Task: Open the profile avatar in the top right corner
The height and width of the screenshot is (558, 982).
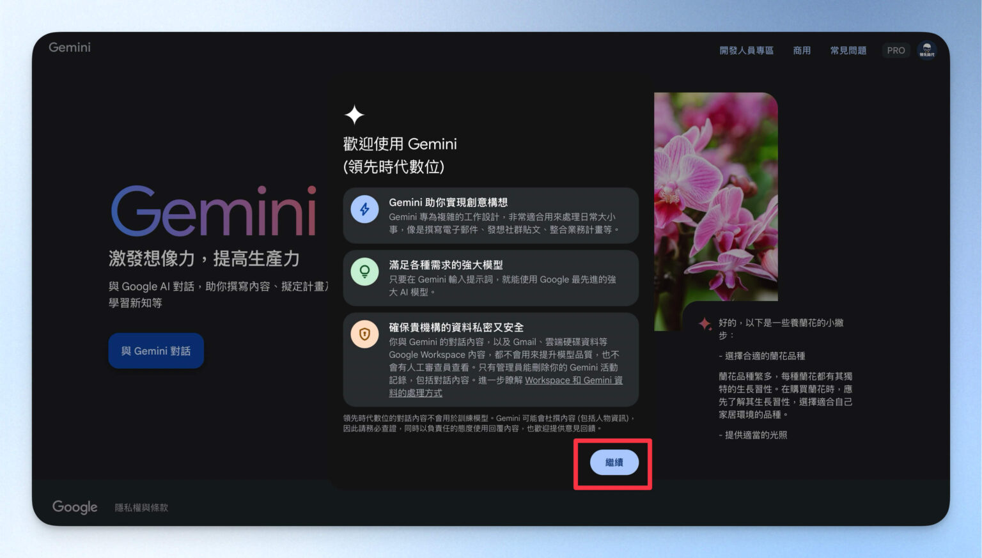Action: [x=927, y=50]
